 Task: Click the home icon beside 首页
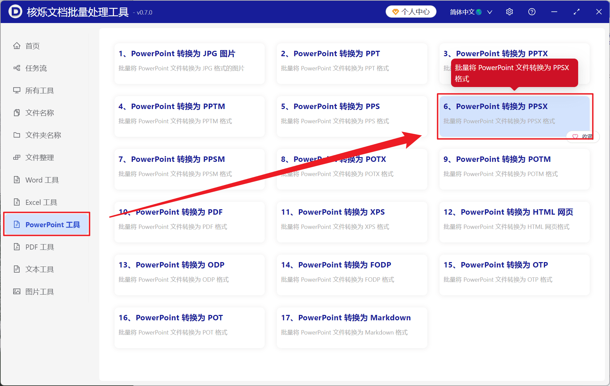(17, 46)
